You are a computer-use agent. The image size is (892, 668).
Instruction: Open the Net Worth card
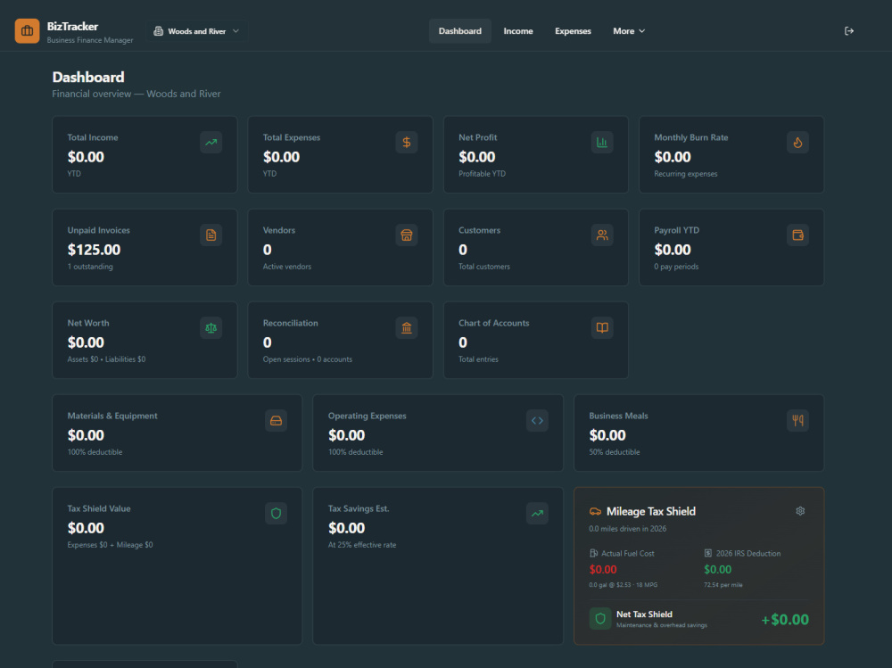[x=145, y=341]
